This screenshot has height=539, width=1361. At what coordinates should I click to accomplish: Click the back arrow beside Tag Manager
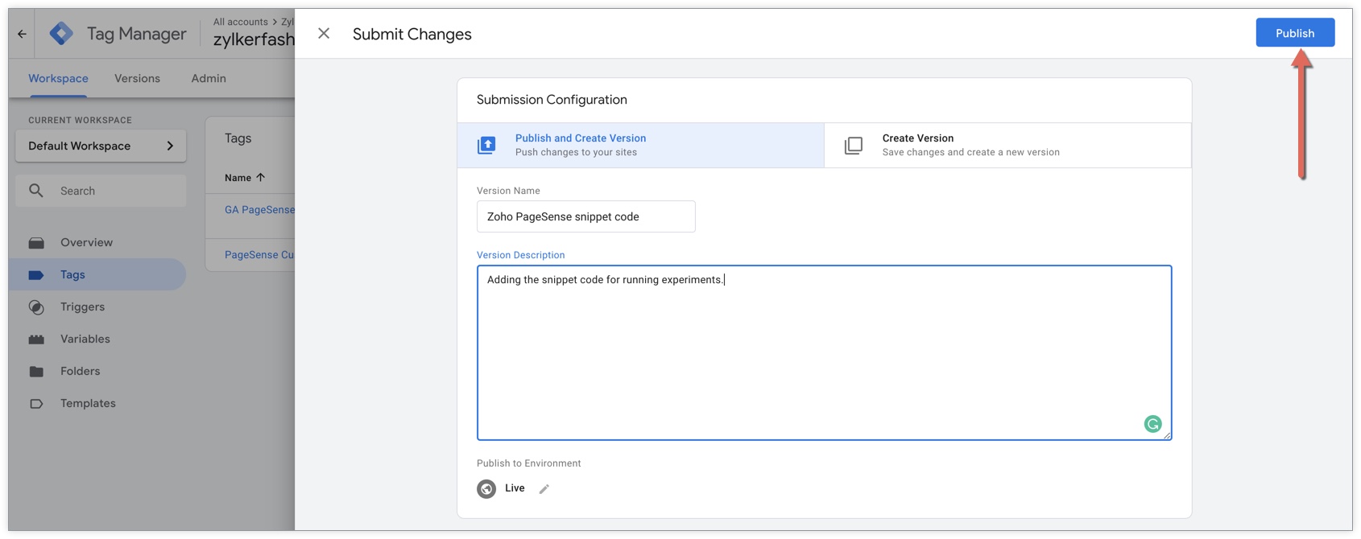[22, 34]
